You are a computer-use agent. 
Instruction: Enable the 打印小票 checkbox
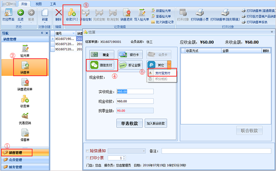(x=87, y=157)
